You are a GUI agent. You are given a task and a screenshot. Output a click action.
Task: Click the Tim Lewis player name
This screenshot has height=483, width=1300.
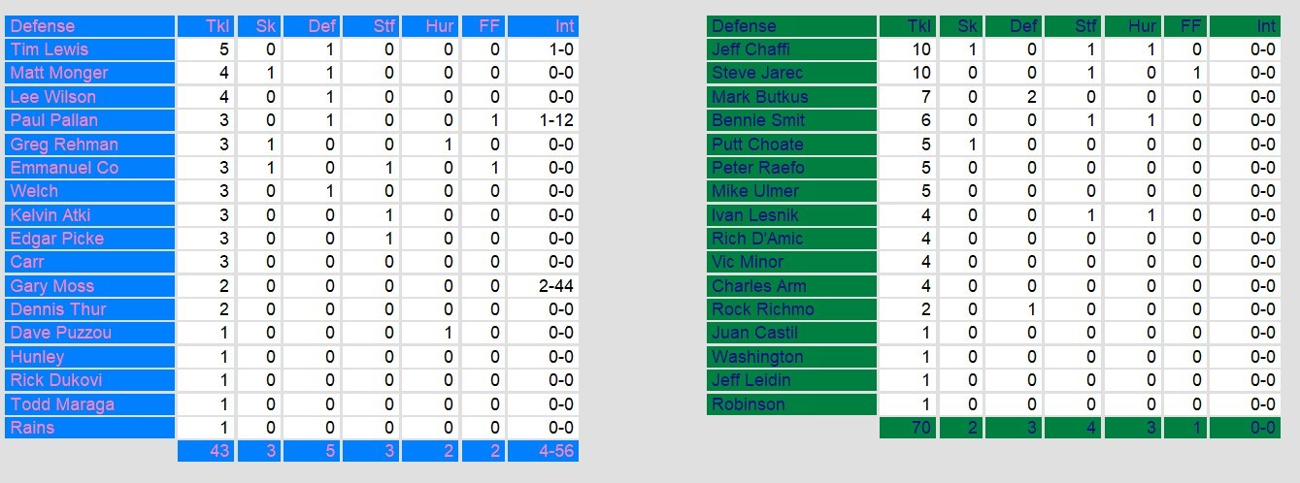(50, 49)
